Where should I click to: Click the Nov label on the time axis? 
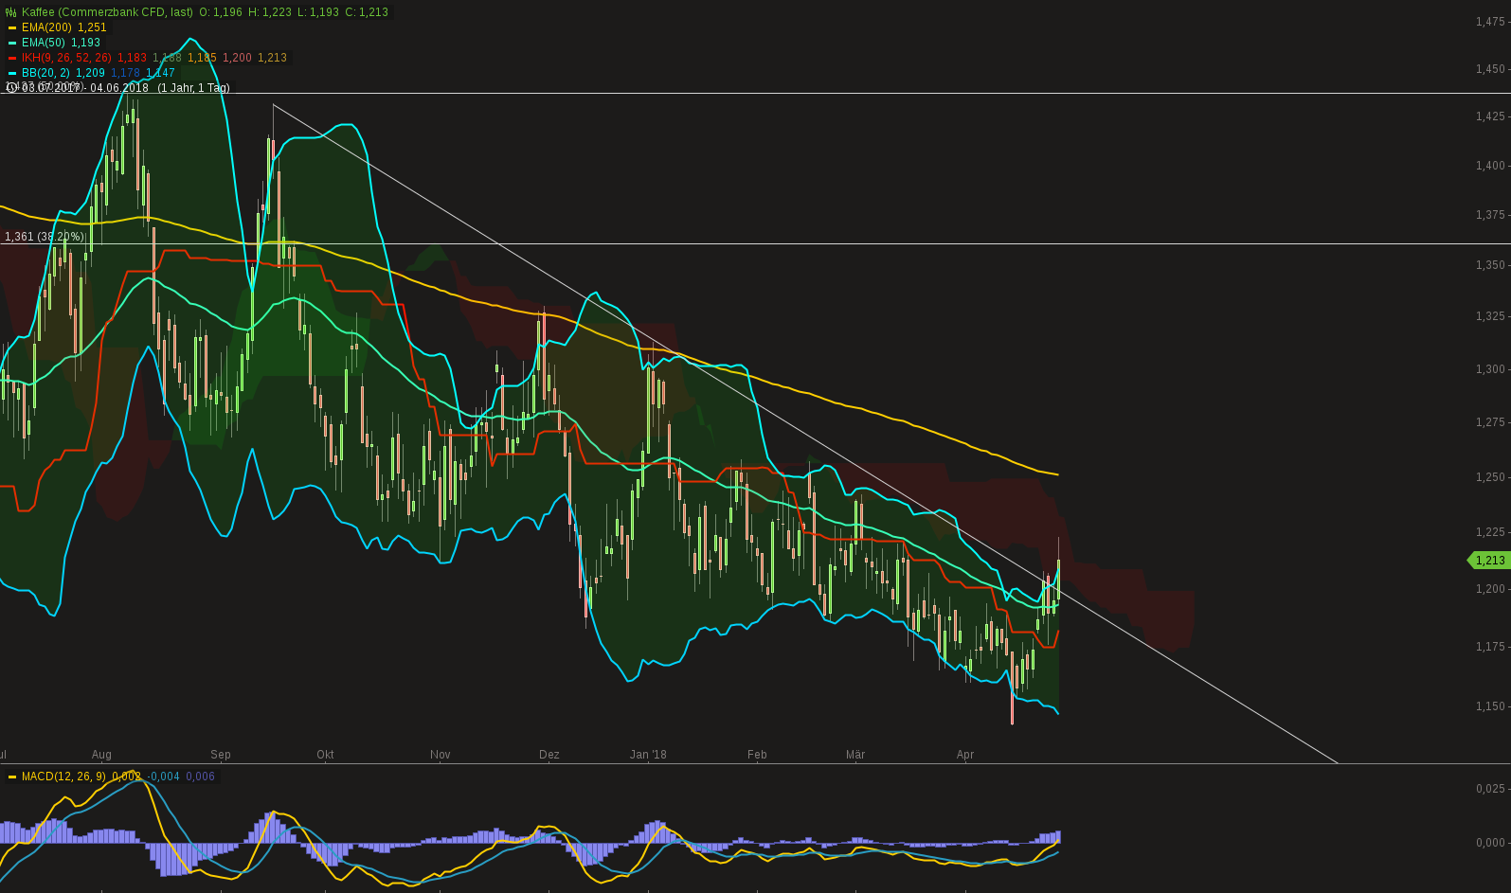click(x=441, y=755)
